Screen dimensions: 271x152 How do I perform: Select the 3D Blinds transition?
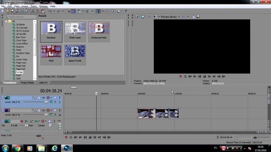(x=20, y=24)
